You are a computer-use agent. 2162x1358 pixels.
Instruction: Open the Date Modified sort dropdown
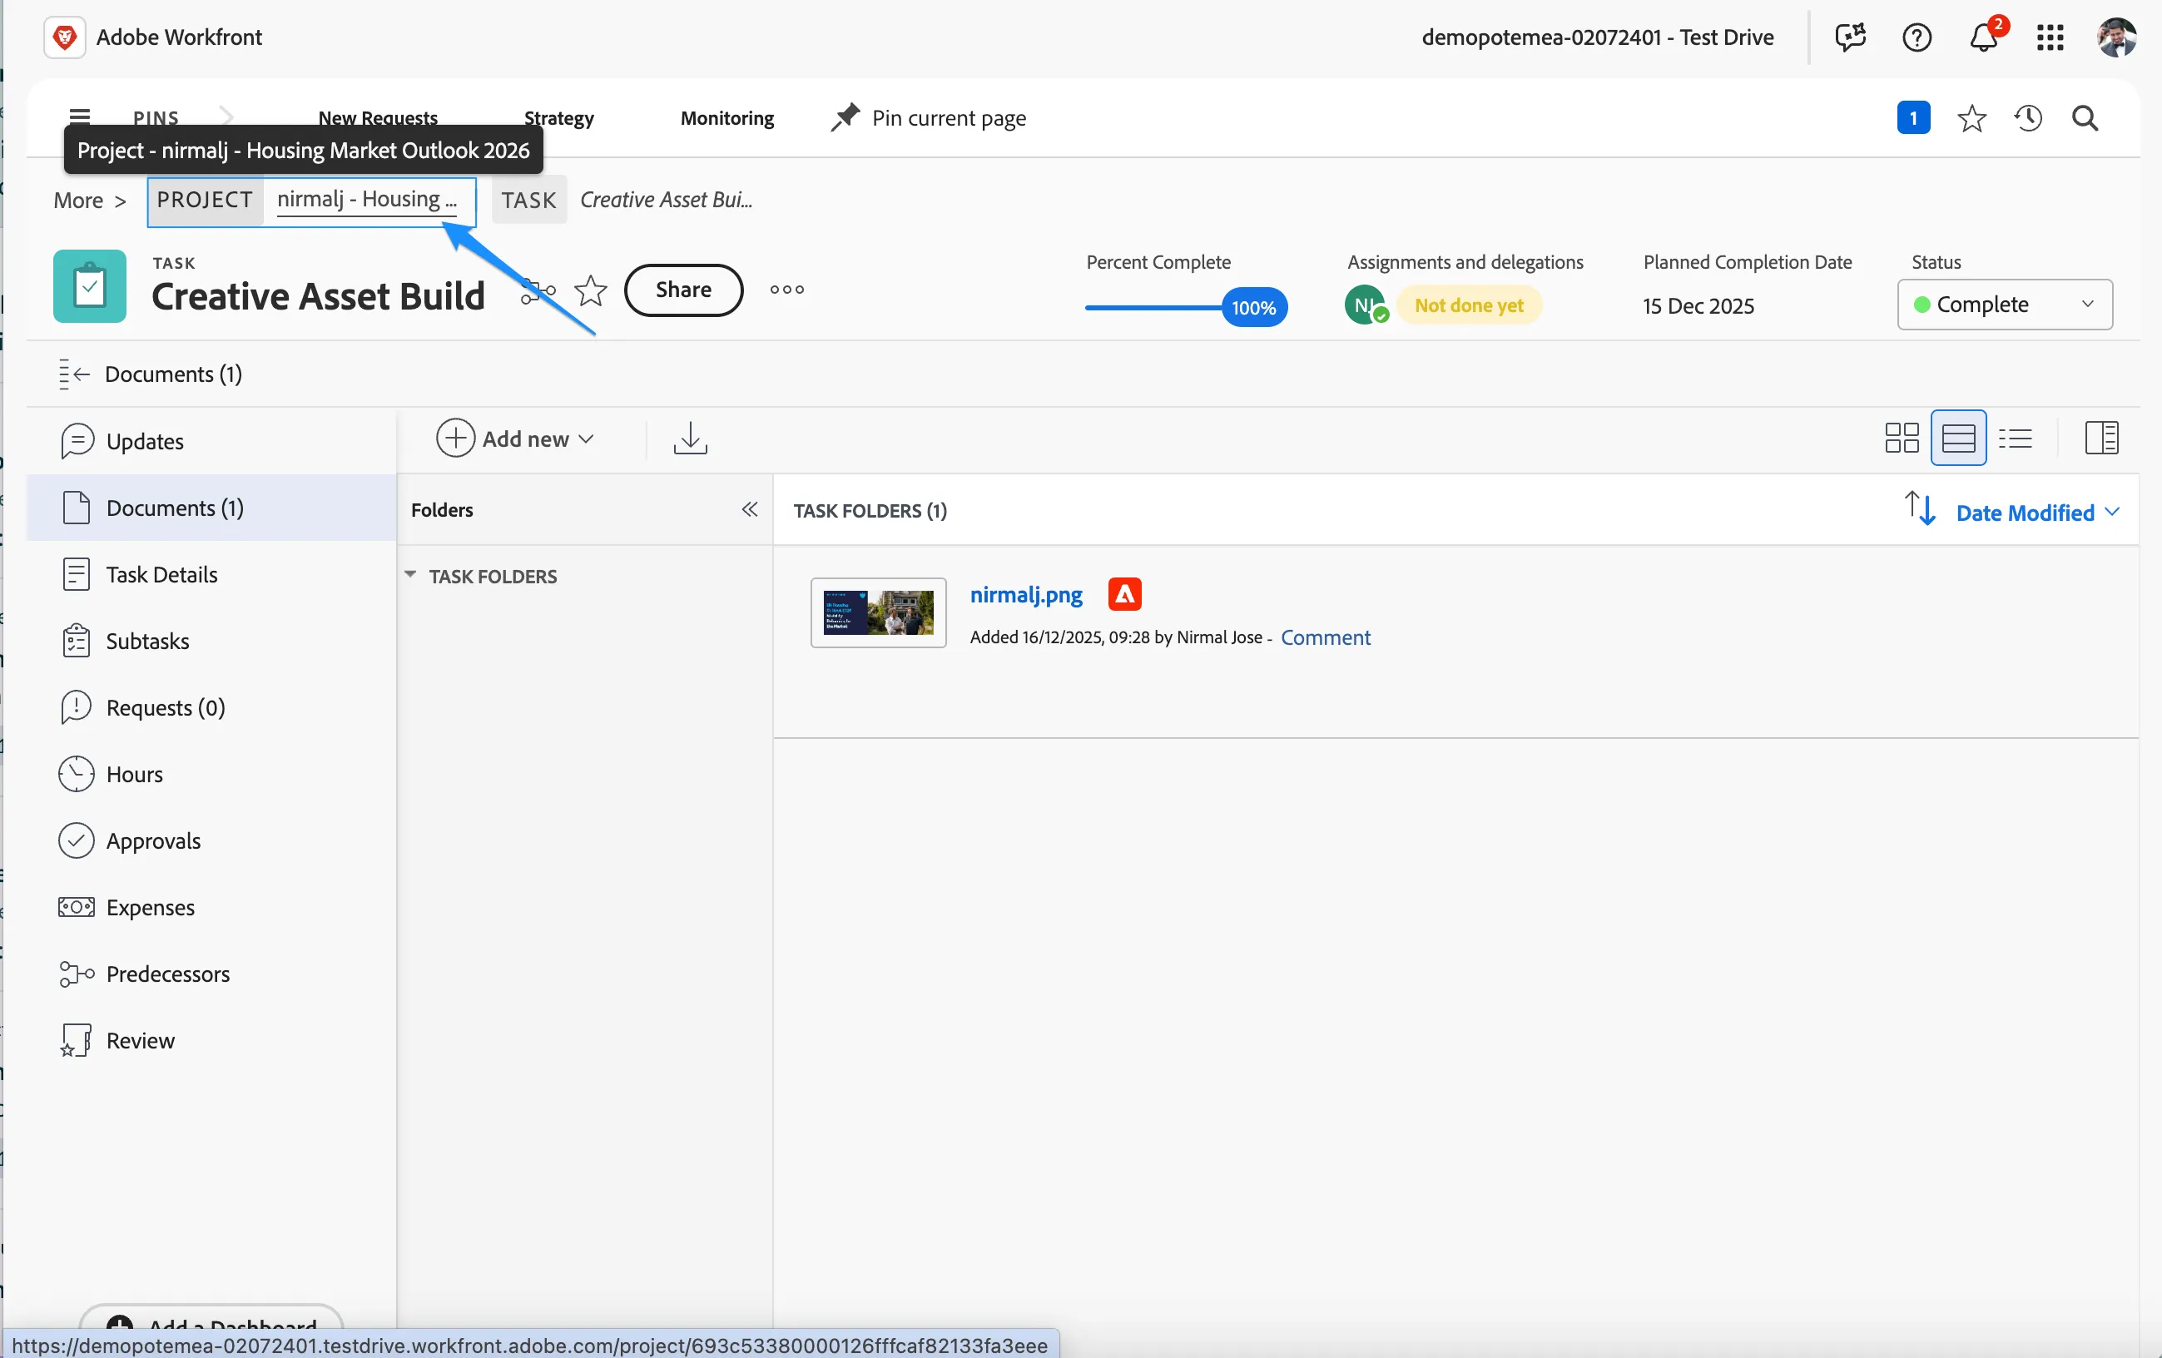2038,513
